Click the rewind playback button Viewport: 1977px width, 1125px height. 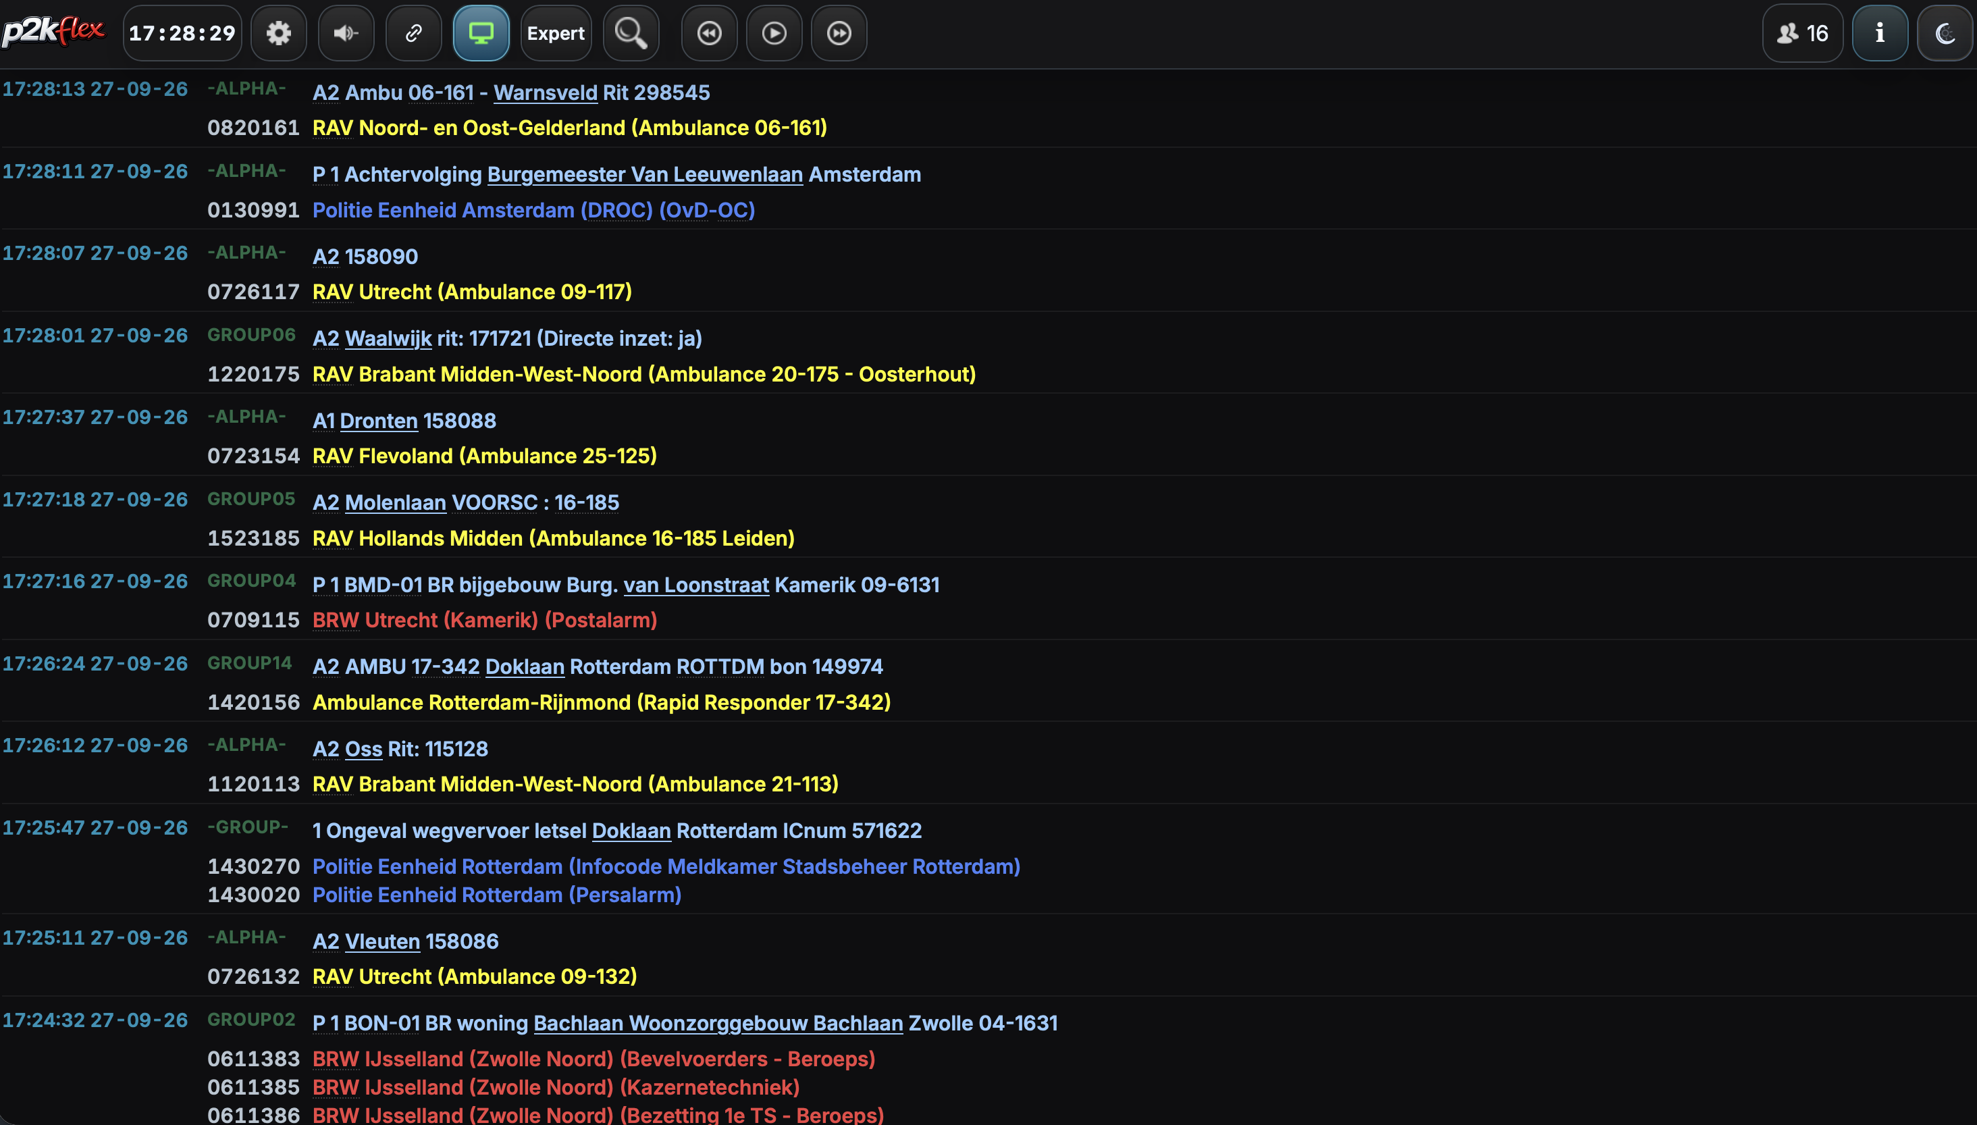click(709, 33)
